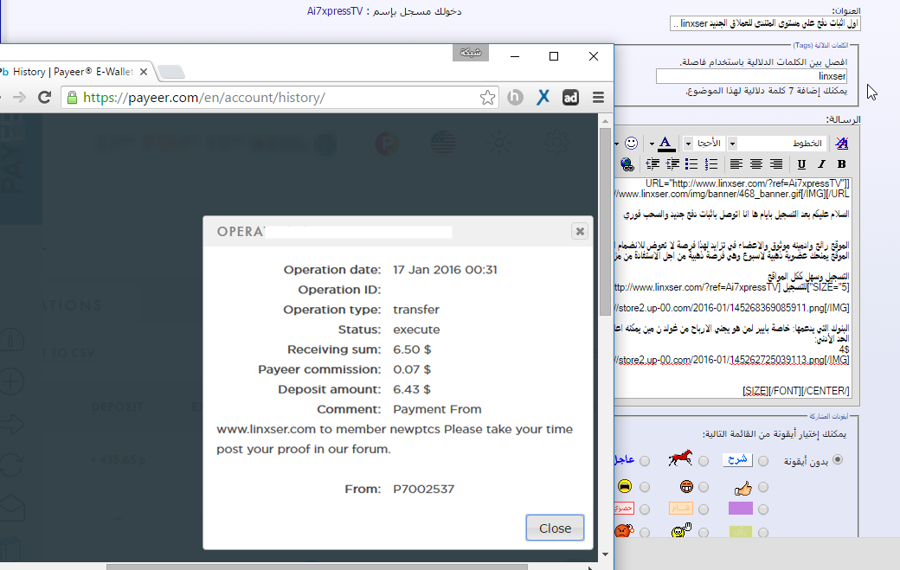Apply bold formatting in the forum editor
900x570 pixels.
pyautogui.click(x=841, y=164)
